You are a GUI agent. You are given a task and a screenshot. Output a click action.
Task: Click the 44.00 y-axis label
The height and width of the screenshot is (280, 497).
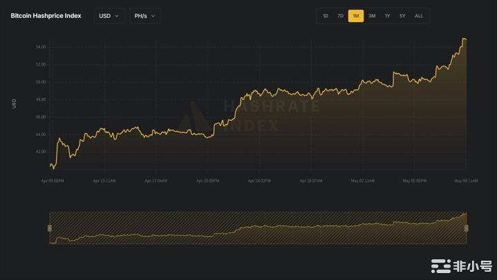point(41,134)
